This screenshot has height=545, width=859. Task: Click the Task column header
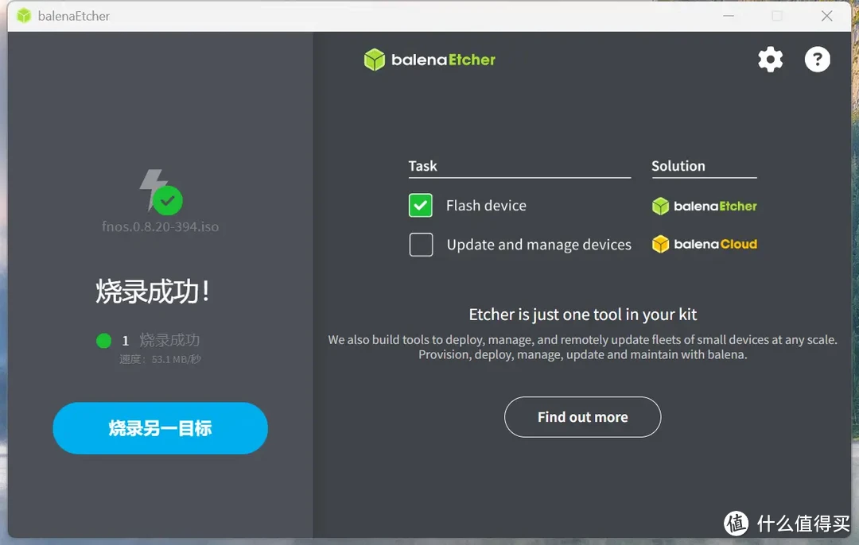pyautogui.click(x=422, y=166)
